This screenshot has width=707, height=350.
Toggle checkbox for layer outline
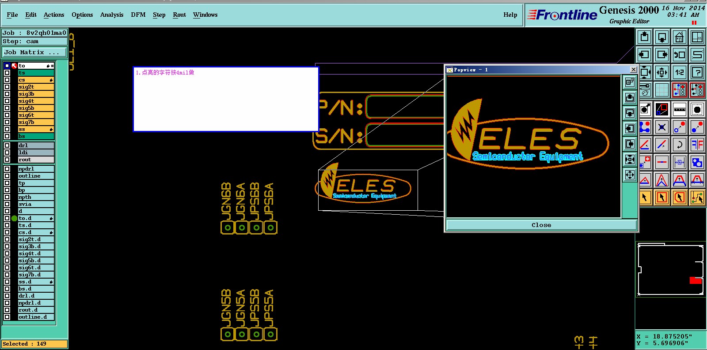pos(7,176)
